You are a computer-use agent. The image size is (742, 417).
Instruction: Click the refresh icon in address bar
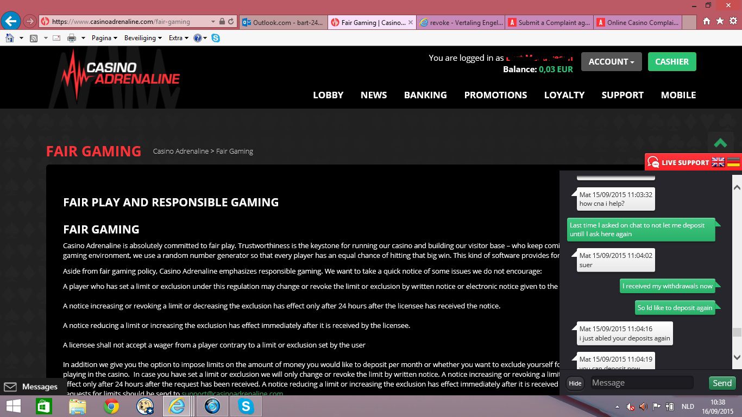(231, 22)
